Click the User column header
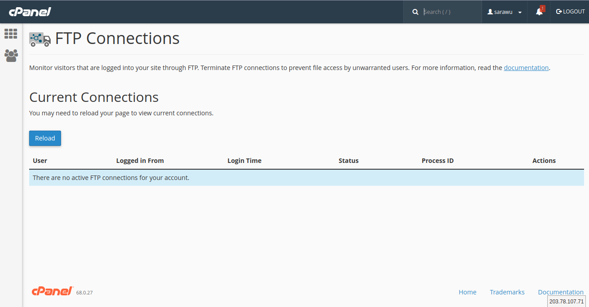The height and width of the screenshot is (307, 589). 40,161
